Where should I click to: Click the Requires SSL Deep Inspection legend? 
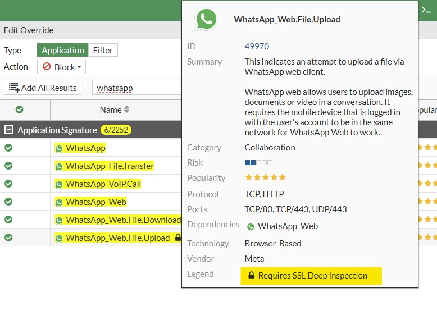click(311, 276)
